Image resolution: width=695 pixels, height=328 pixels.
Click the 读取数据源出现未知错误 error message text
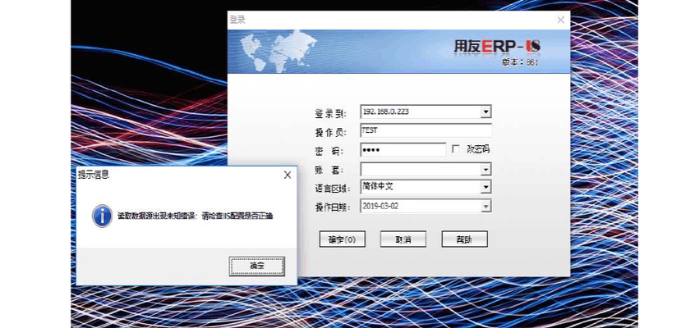(195, 216)
